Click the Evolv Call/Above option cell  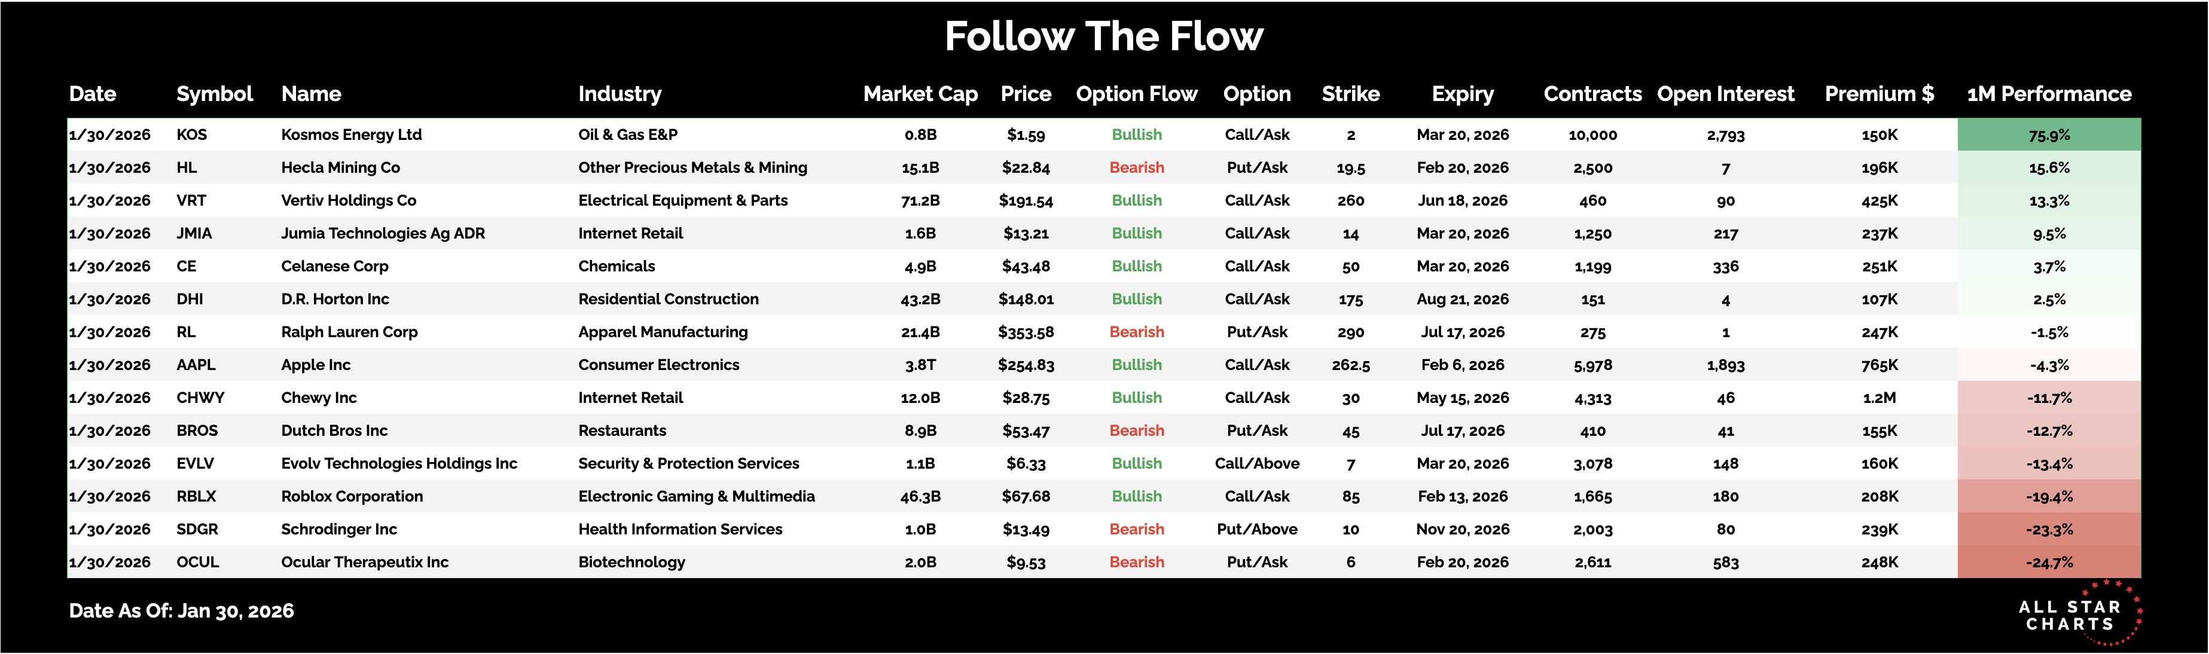click(1256, 464)
